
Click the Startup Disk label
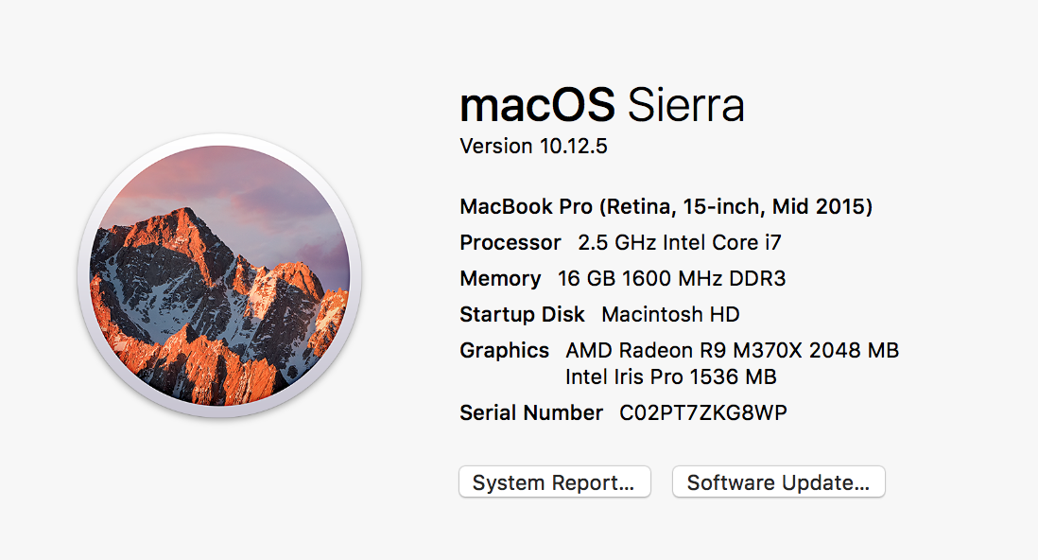click(x=523, y=314)
